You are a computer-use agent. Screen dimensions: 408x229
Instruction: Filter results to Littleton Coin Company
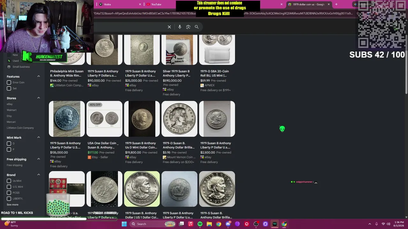(20, 128)
